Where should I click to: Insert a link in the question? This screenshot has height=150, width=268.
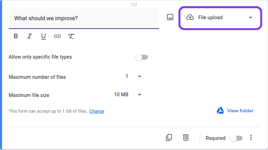click(57, 36)
